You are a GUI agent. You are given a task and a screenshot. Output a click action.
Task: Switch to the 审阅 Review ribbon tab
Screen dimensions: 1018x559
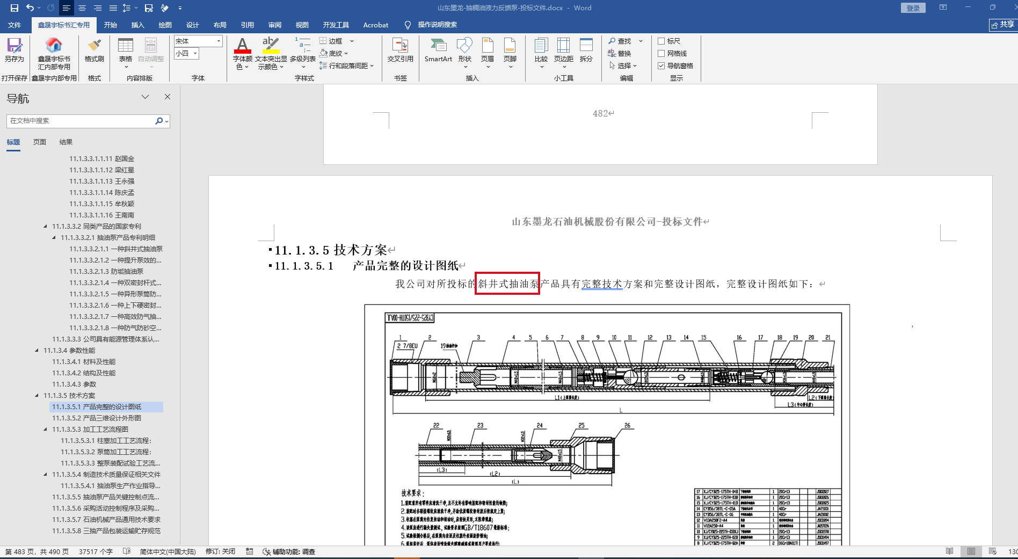(x=275, y=25)
